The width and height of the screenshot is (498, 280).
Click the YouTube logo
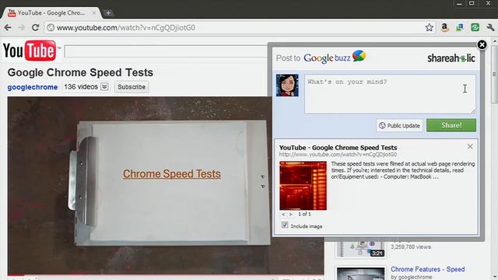click(x=30, y=51)
